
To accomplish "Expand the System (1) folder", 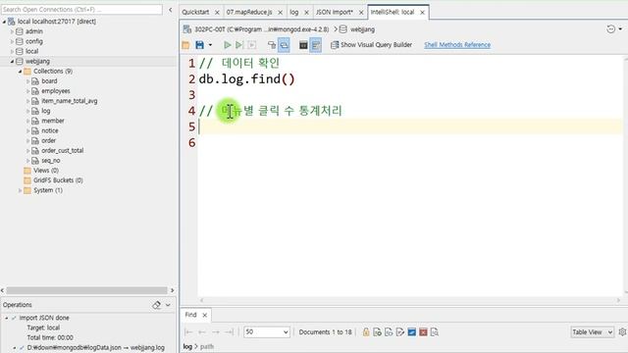I will coord(20,190).
